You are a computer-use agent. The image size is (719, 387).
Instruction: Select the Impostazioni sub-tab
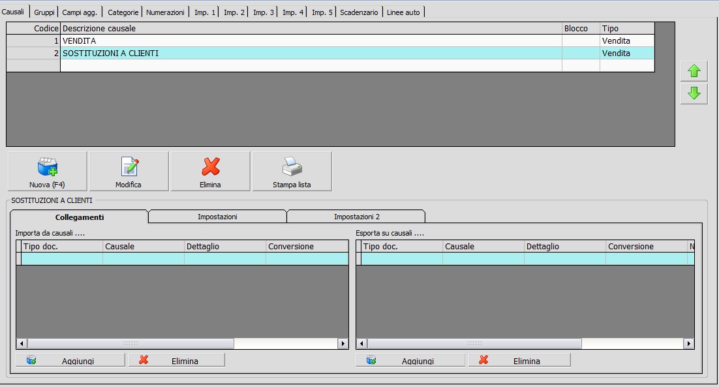(217, 217)
